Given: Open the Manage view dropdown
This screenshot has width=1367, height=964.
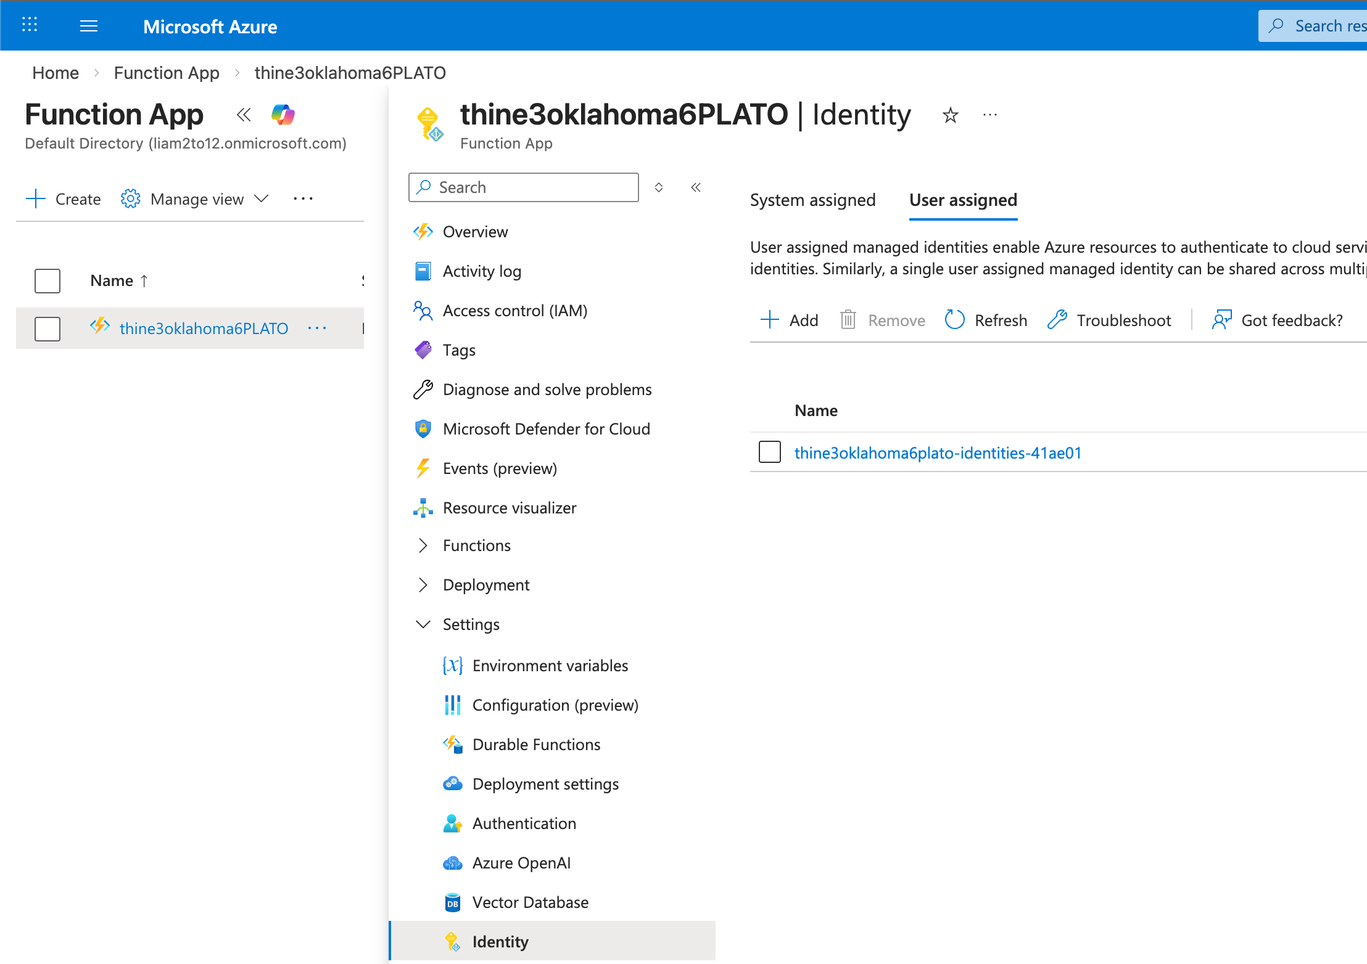Looking at the screenshot, I should click(x=196, y=199).
